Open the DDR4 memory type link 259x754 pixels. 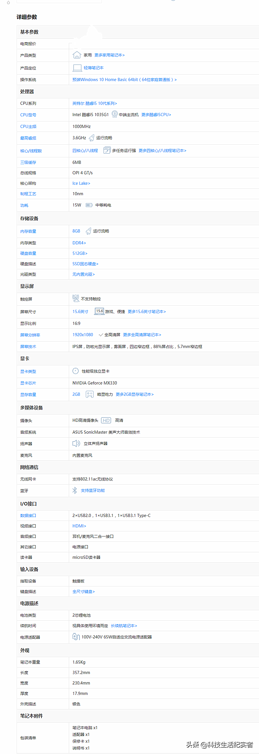coord(79,243)
